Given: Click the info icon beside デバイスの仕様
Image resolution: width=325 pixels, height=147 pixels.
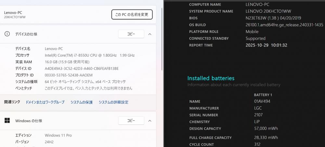Looking at the screenshot, I should tap(7, 34).
